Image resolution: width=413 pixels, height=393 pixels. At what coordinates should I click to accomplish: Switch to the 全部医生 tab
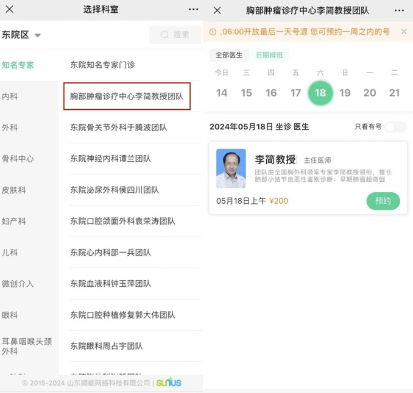tap(229, 55)
